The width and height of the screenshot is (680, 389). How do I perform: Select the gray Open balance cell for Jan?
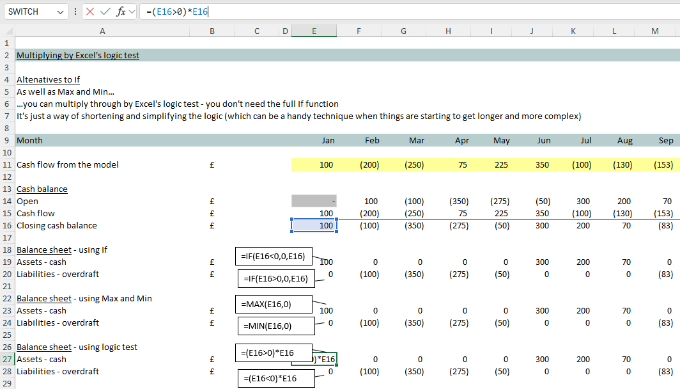(x=314, y=202)
